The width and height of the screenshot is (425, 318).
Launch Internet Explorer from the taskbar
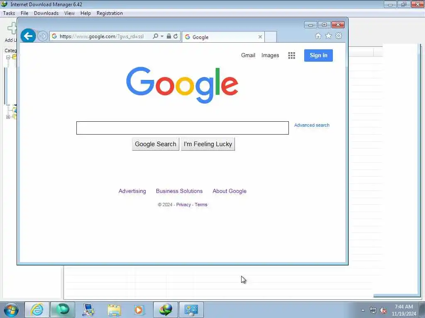coord(37,310)
